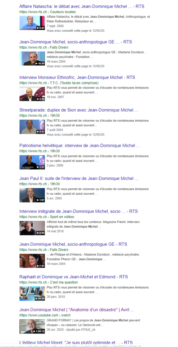Open the Monsieur Ethnofric interview thumbnail
Image resolution: width=178 pixels, height=347 pixels.
pos(32,94)
